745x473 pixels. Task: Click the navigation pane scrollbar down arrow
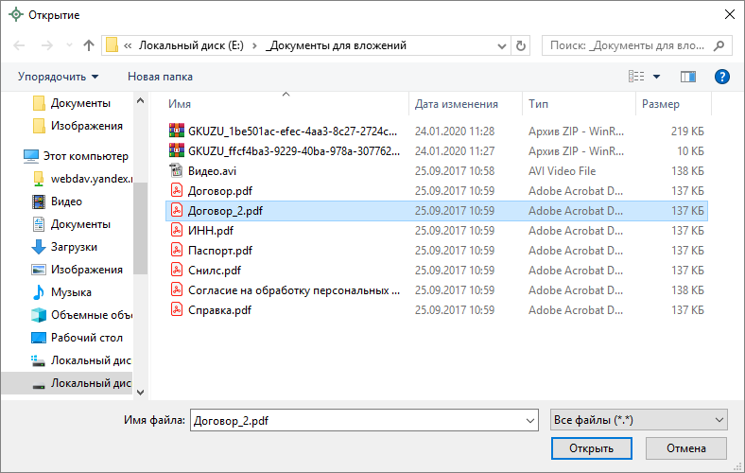(140, 391)
